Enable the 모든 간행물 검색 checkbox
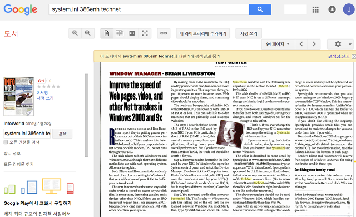This screenshot has height=217, width=356. [6, 142]
